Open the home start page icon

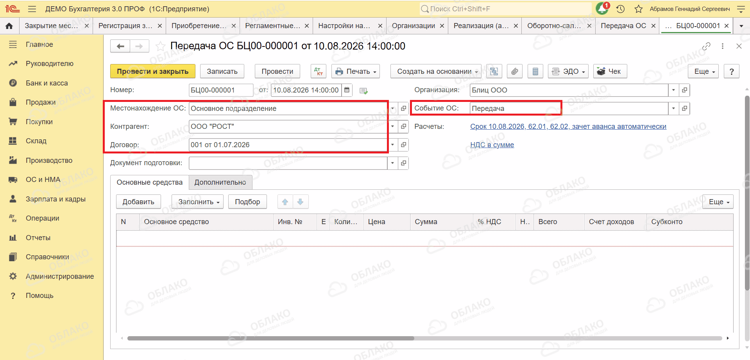(9, 26)
